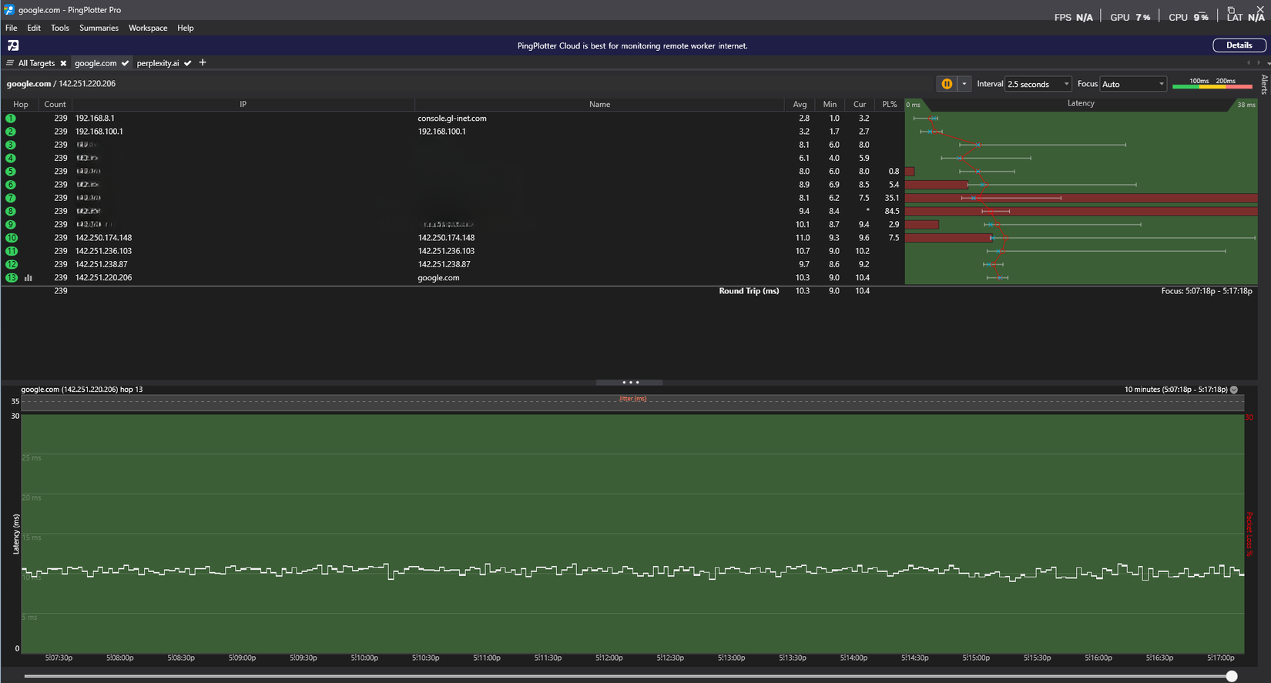Click checkmark icon on the google.com tab

click(125, 63)
